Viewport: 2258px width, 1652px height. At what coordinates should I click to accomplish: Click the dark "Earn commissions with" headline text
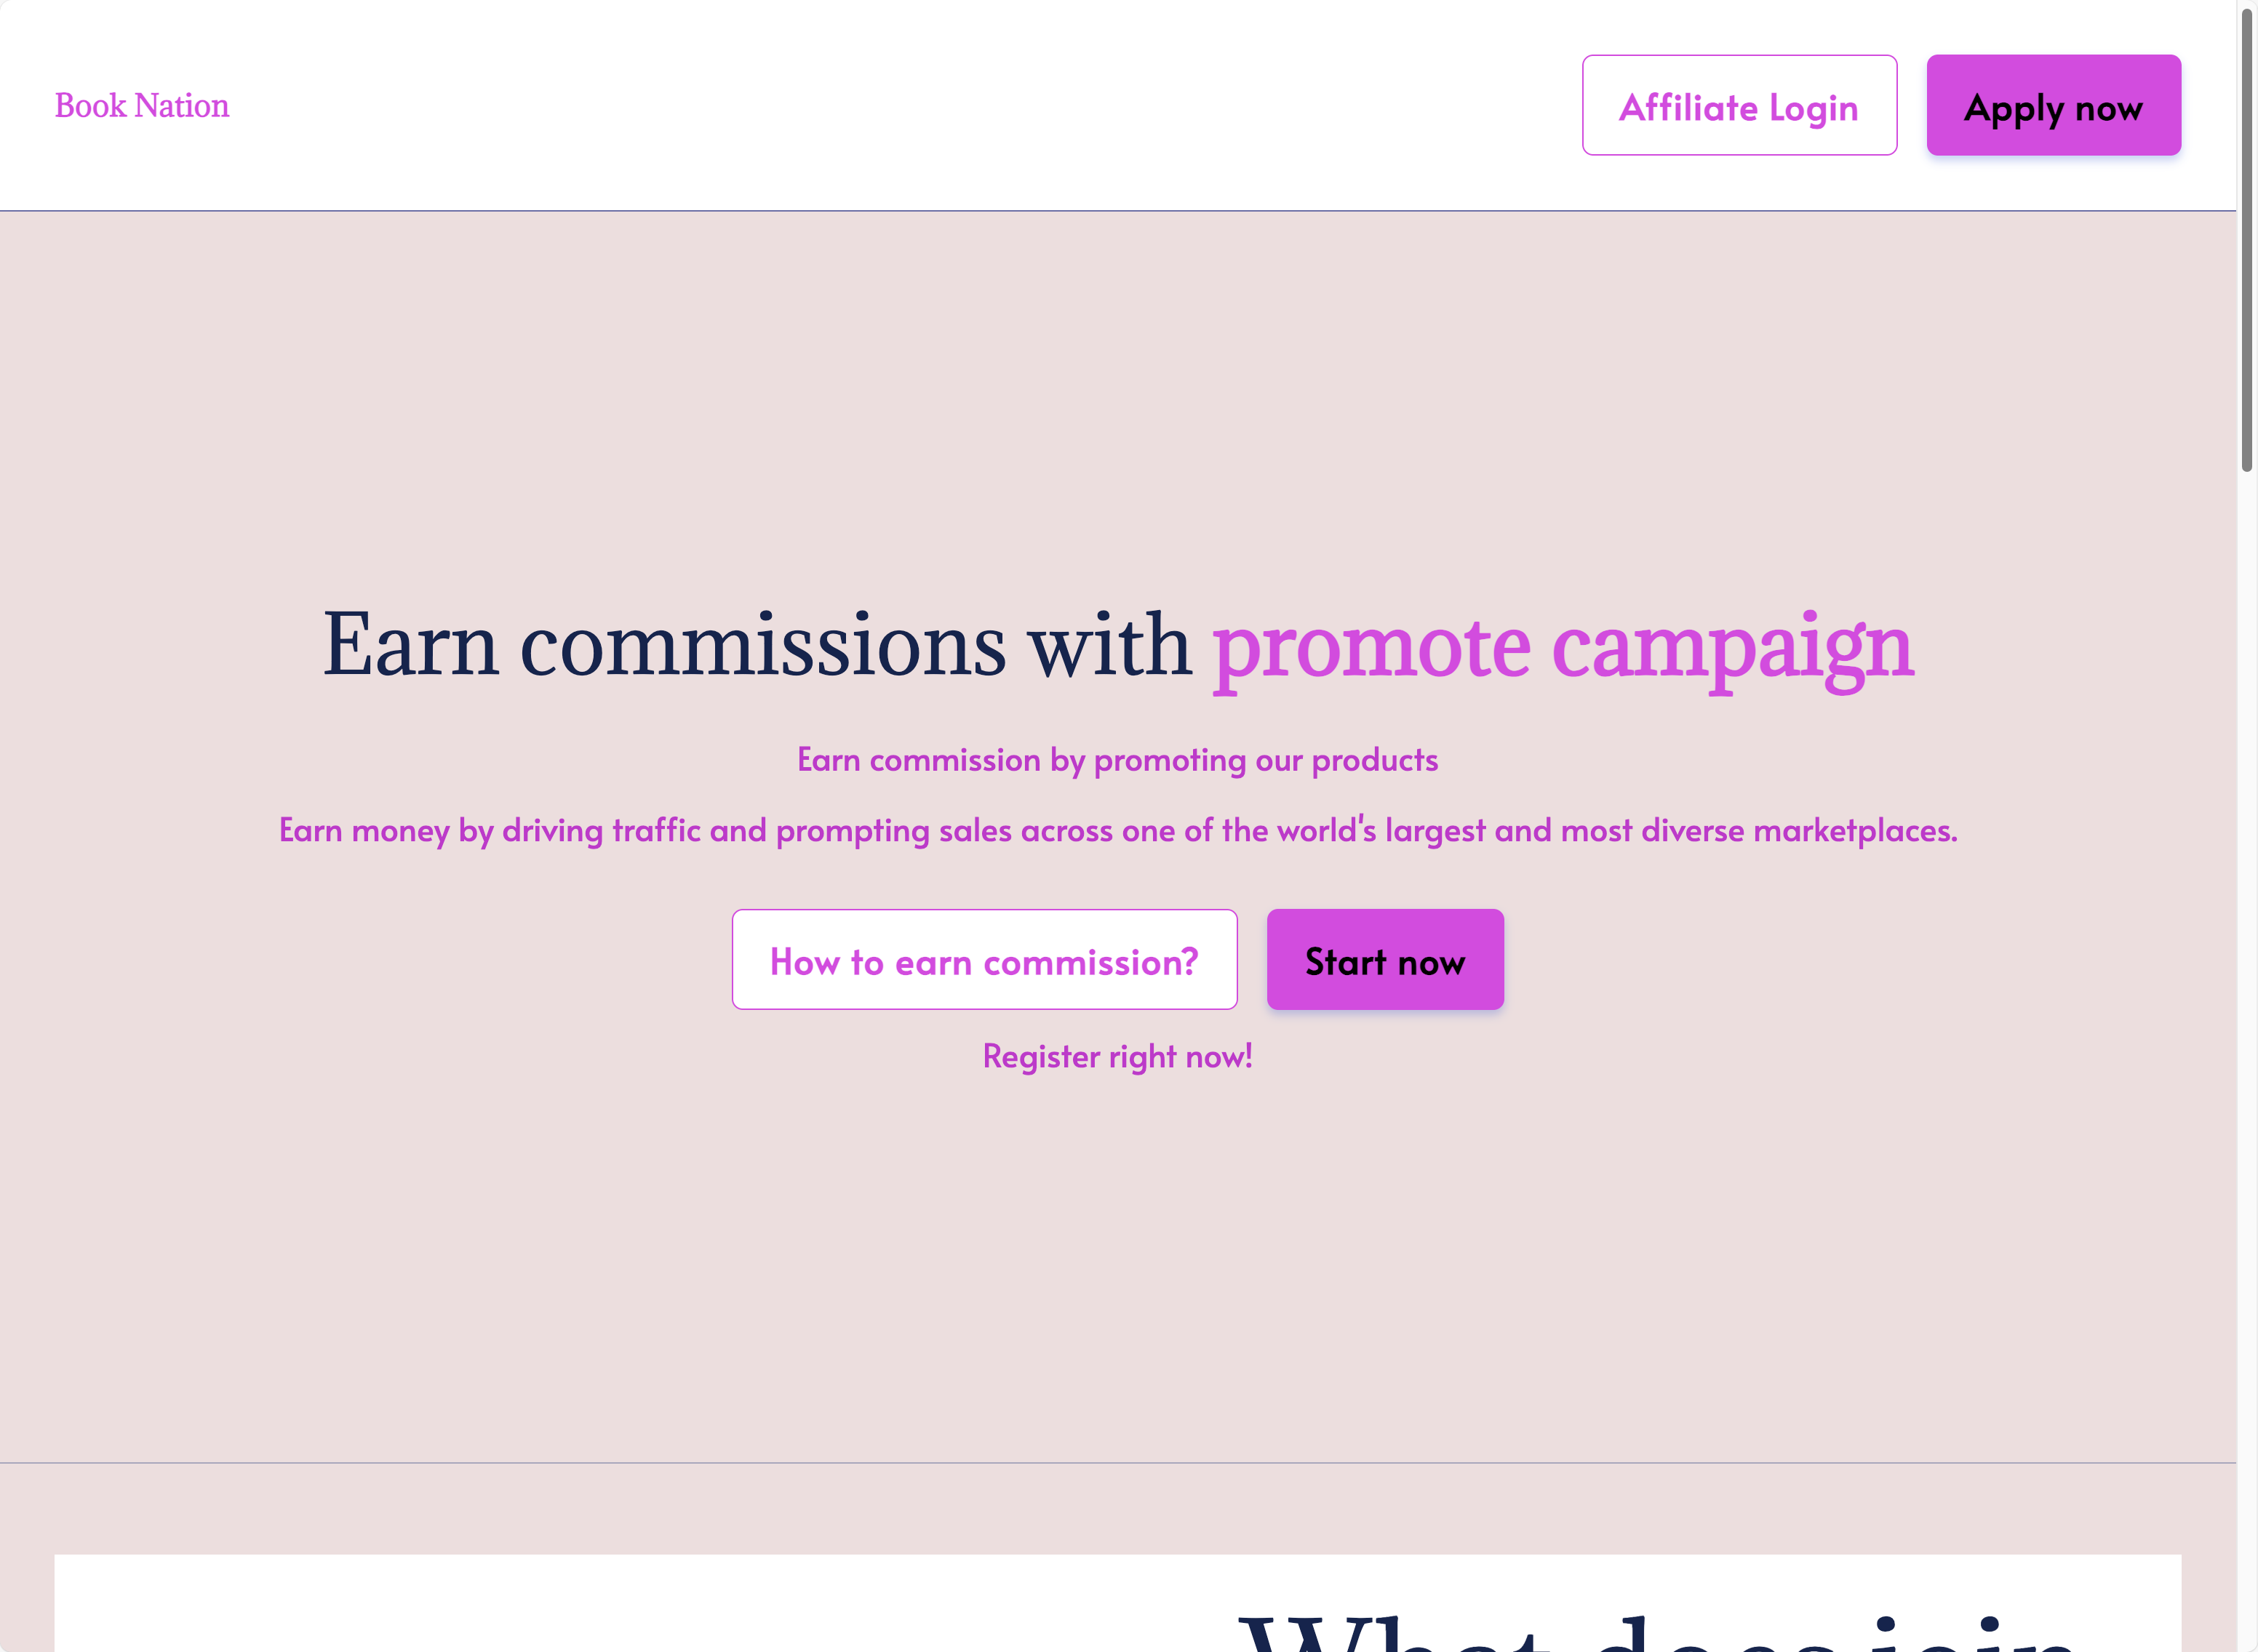(x=757, y=646)
